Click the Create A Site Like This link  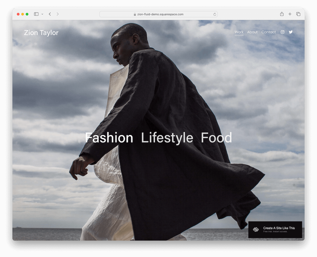(x=279, y=228)
